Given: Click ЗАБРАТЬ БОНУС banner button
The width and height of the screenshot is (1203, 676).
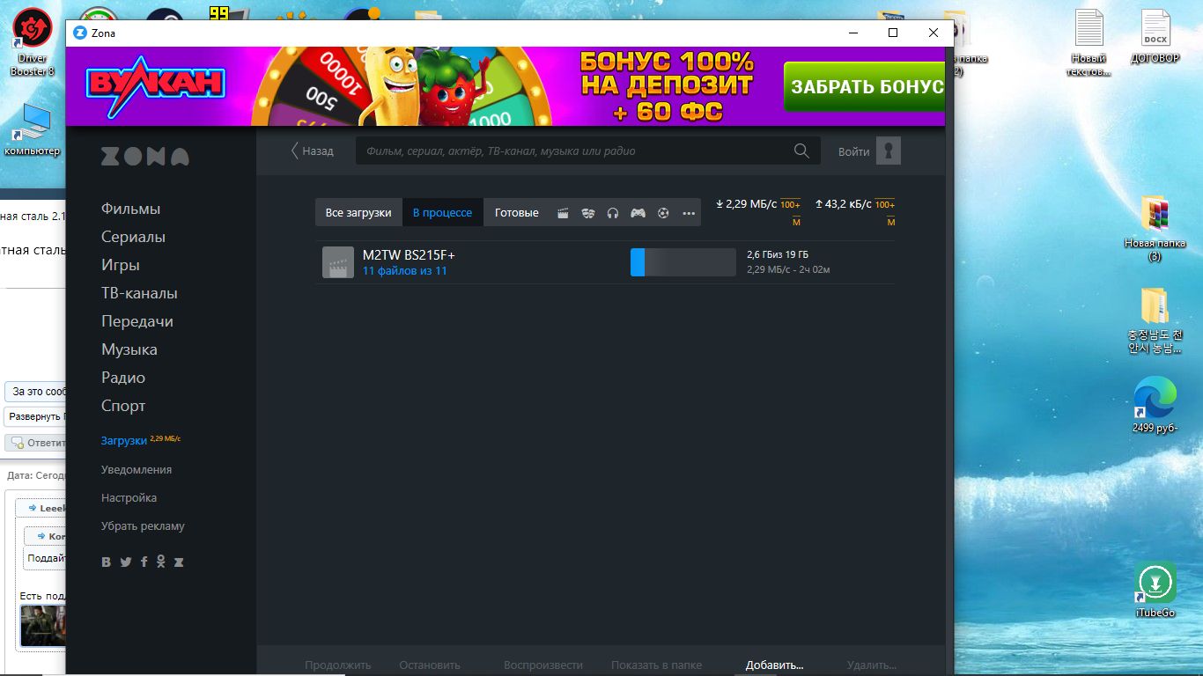Looking at the screenshot, I should [x=865, y=87].
